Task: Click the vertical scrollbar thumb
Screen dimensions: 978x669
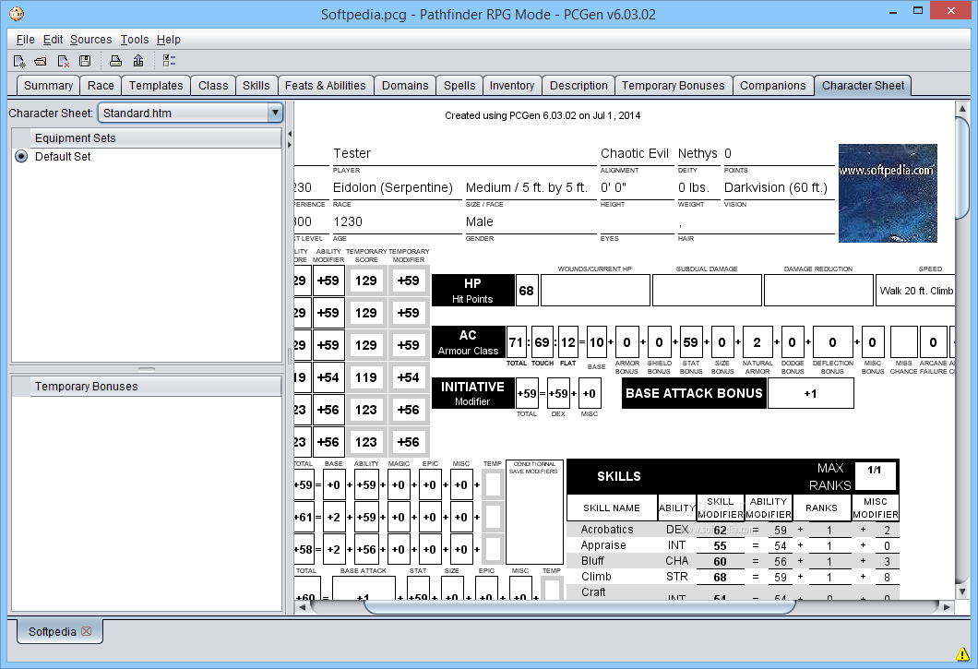Action: pyautogui.click(x=961, y=167)
